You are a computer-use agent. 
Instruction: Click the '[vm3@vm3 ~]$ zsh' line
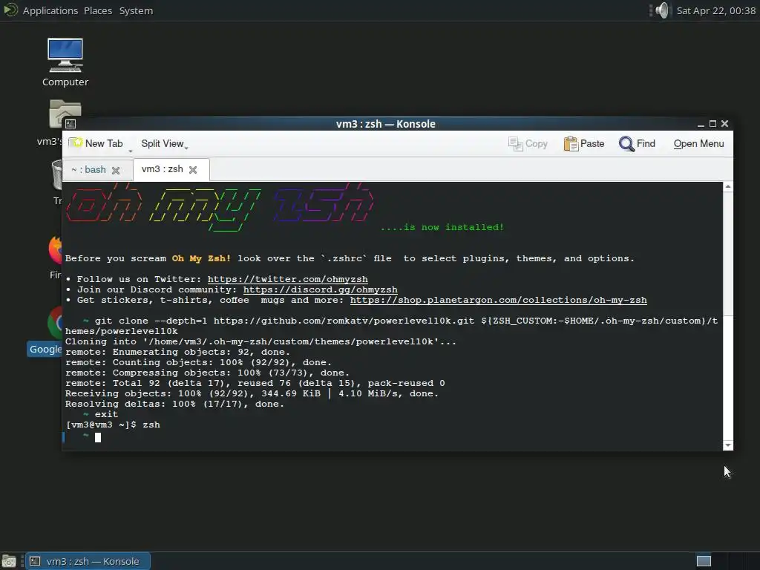tap(113, 425)
